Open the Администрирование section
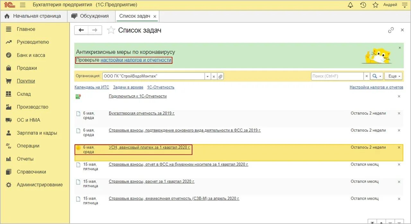 point(40,185)
